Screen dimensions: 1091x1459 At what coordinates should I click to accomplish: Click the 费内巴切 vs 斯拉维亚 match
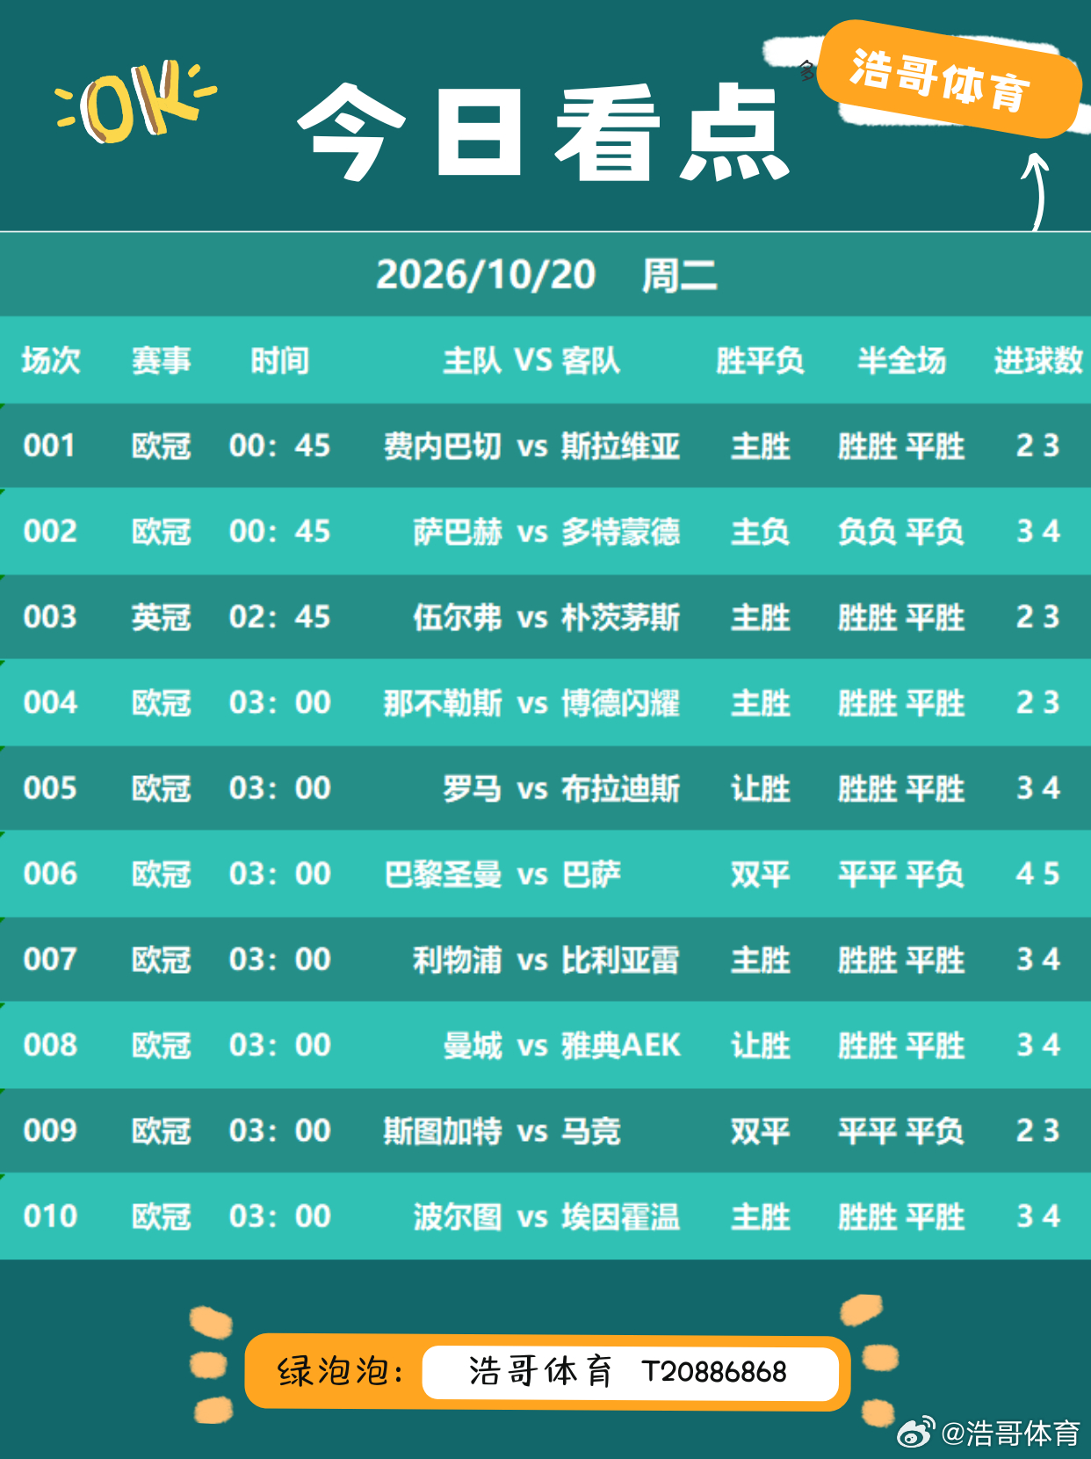click(531, 446)
